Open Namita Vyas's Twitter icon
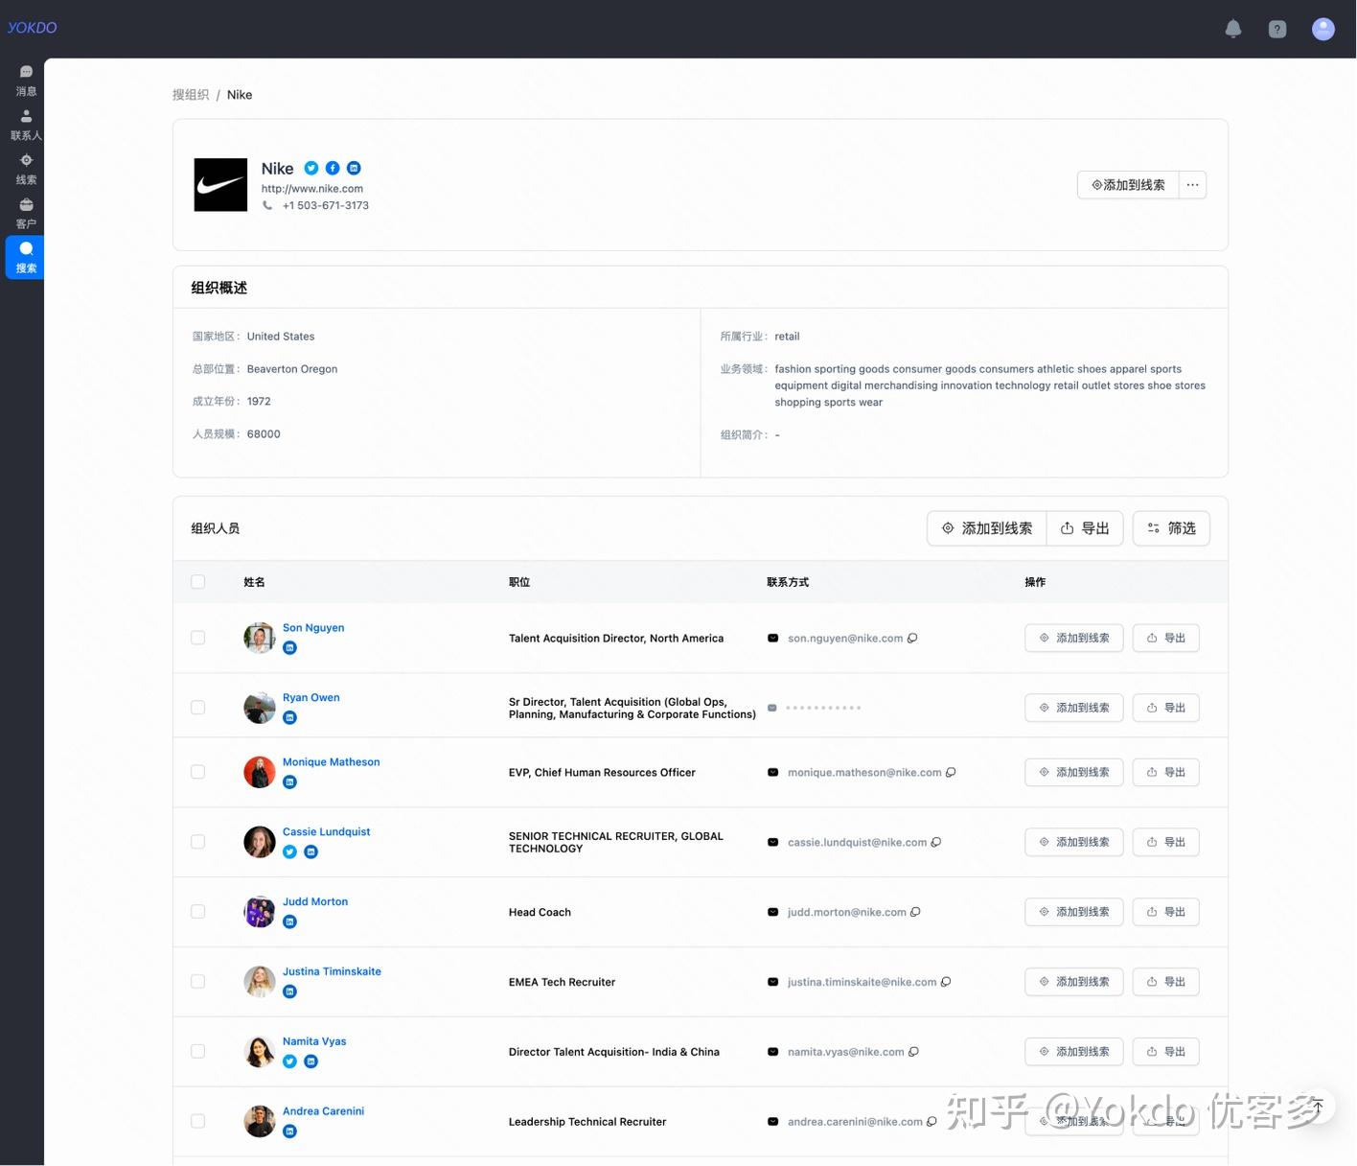Screen dimensions: 1357x1166 coord(290,1061)
